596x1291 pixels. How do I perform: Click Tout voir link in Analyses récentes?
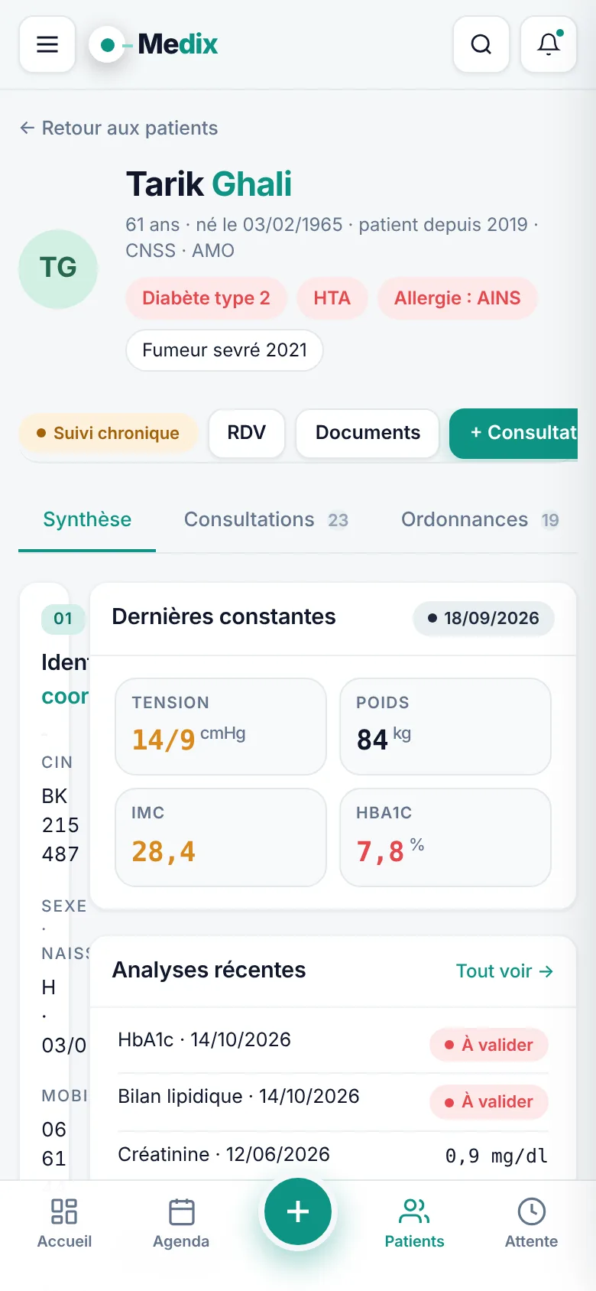504,971
